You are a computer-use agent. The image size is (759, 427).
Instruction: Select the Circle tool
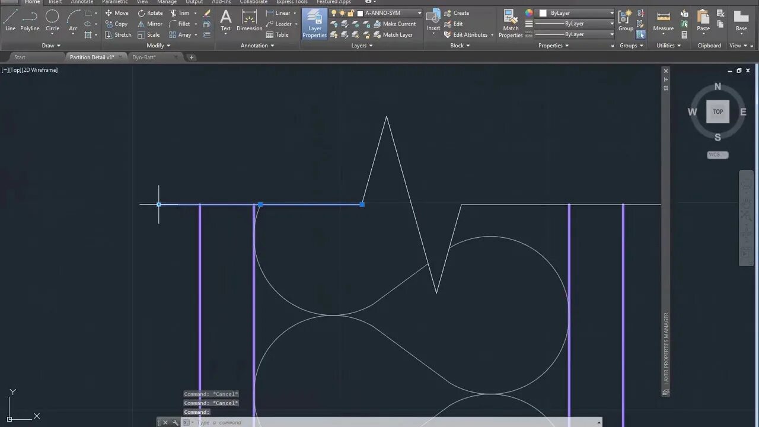click(x=52, y=20)
